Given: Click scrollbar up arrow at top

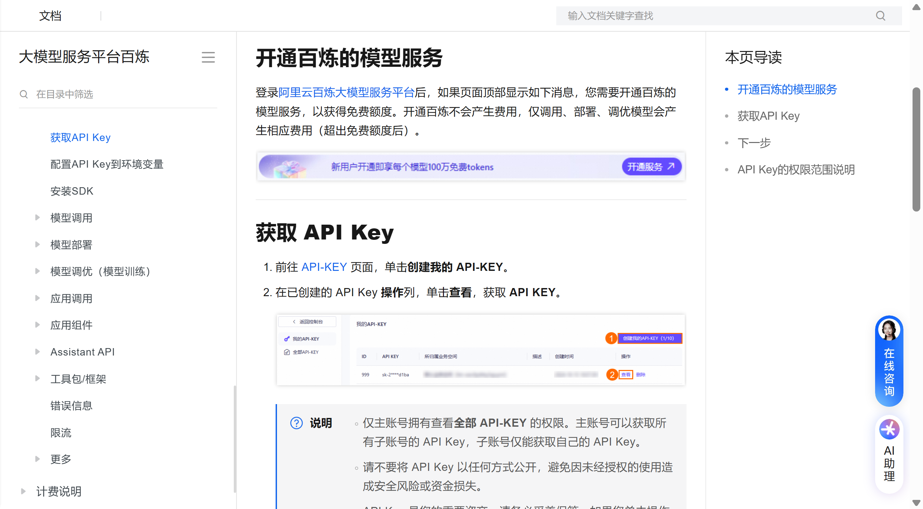Looking at the screenshot, I should 916,7.
